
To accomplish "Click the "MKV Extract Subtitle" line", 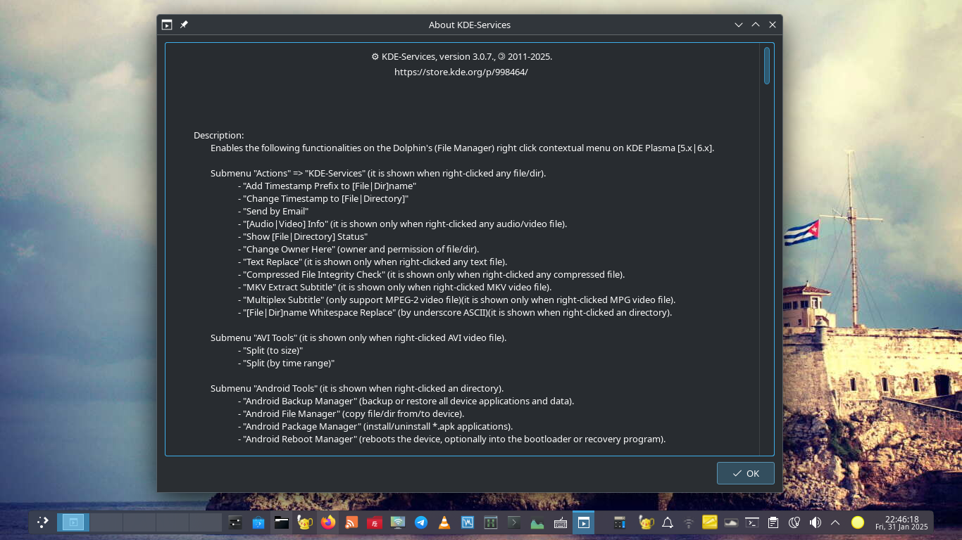I will click(394, 287).
